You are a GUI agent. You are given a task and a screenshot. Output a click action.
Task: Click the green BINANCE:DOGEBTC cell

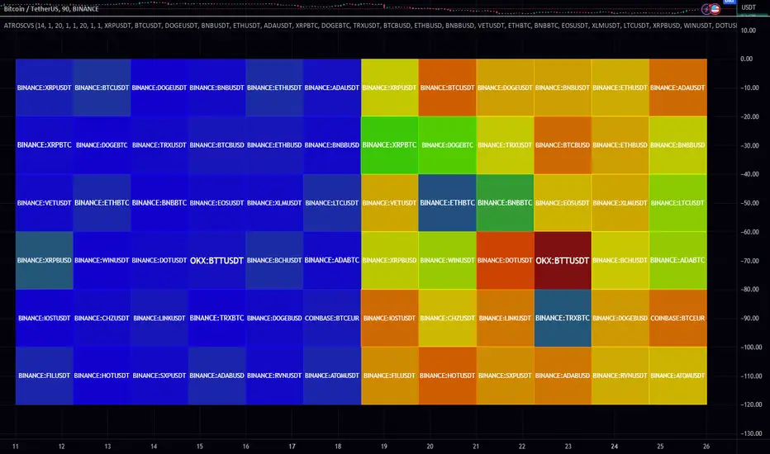click(x=447, y=145)
